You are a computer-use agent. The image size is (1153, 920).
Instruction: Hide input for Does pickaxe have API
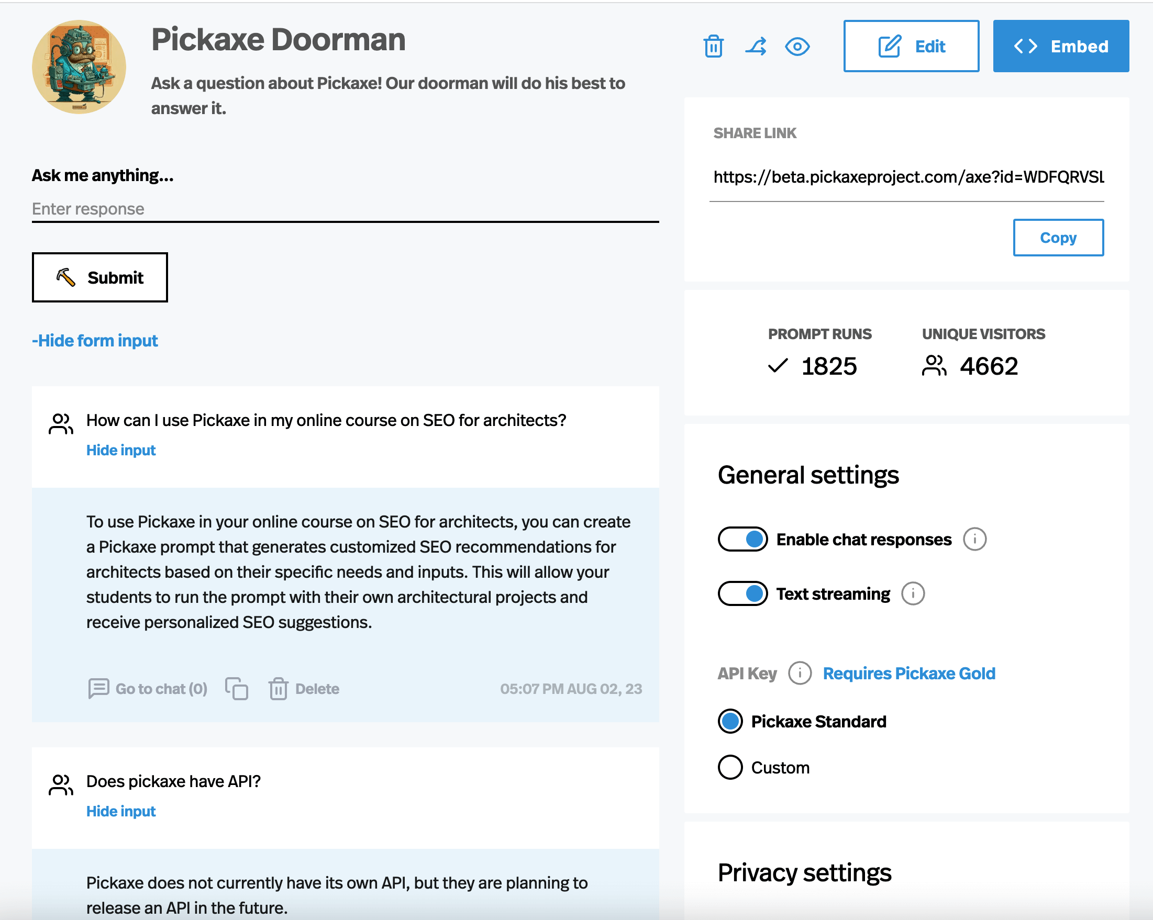tap(121, 811)
